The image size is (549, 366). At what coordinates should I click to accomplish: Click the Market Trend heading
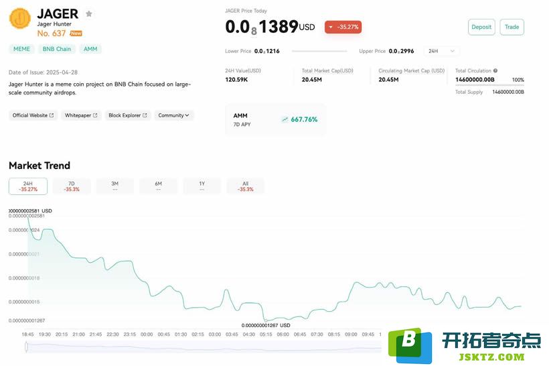coord(40,166)
